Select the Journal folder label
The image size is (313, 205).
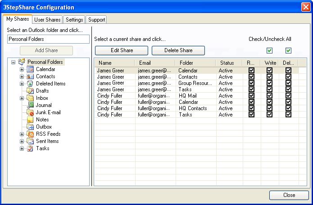[44, 105]
